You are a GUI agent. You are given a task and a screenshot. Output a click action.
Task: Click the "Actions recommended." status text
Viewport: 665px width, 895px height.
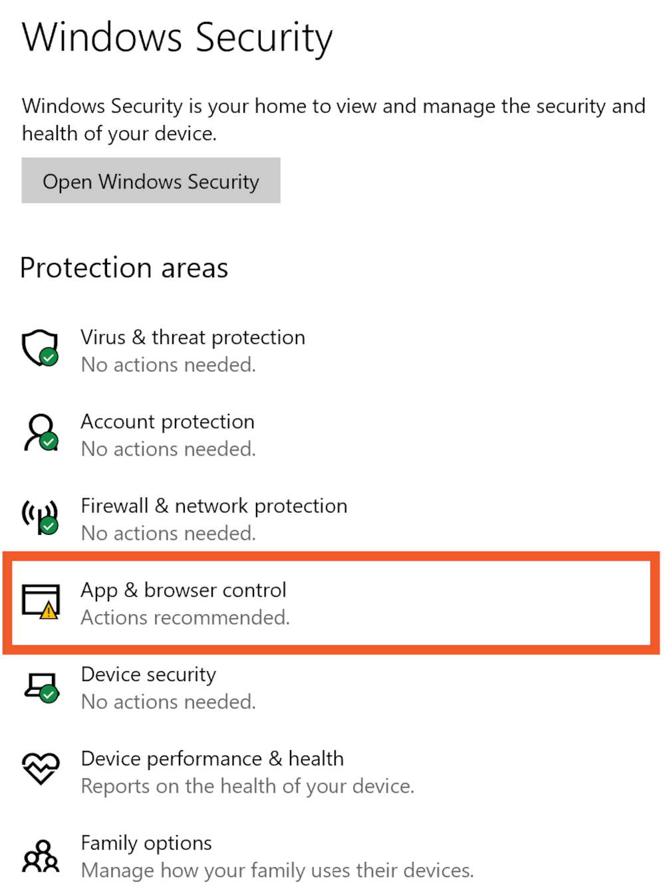click(185, 618)
